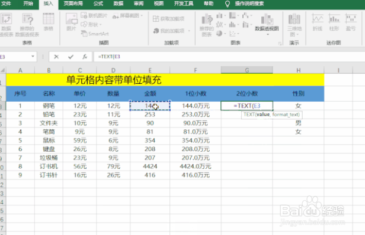Click the amount cell showing 253
The image size is (365, 235).
(150, 115)
